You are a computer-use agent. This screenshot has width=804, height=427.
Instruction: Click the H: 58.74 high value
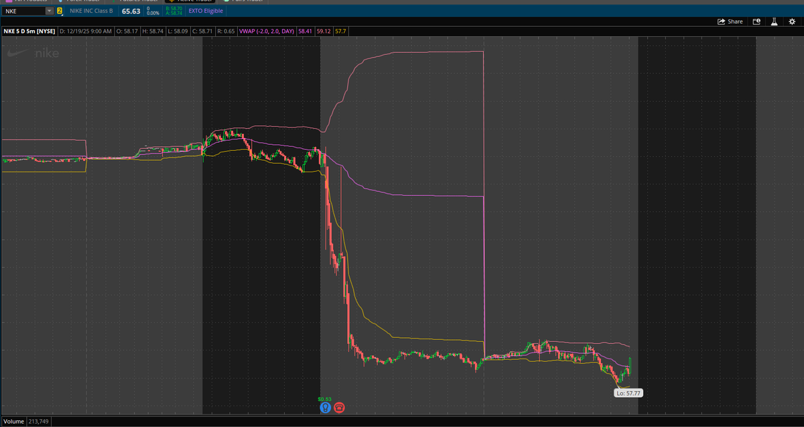click(x=152, y=32)
